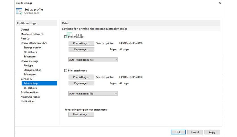Open Print settings for message printing
The image size is (237, 137).
81,43
